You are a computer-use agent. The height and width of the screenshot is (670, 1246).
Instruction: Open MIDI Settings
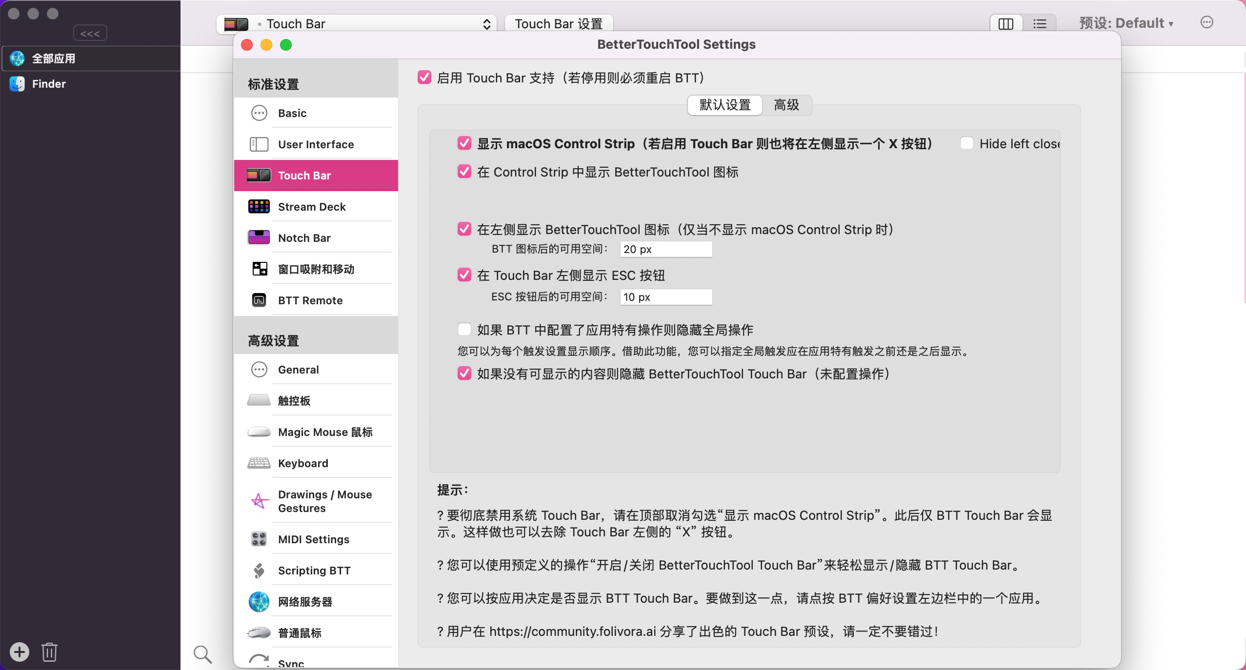316,539
